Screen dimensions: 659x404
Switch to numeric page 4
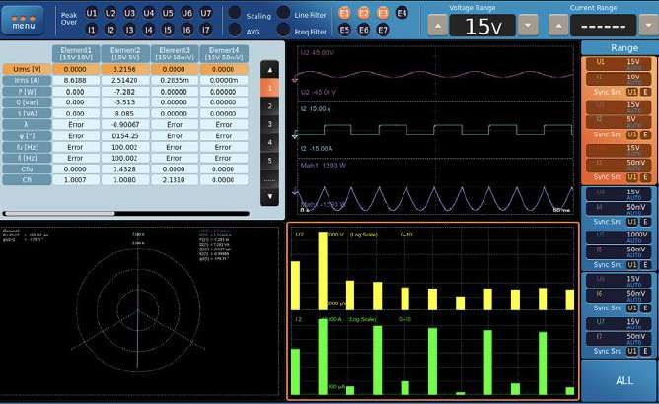click(x=270, y=142)
